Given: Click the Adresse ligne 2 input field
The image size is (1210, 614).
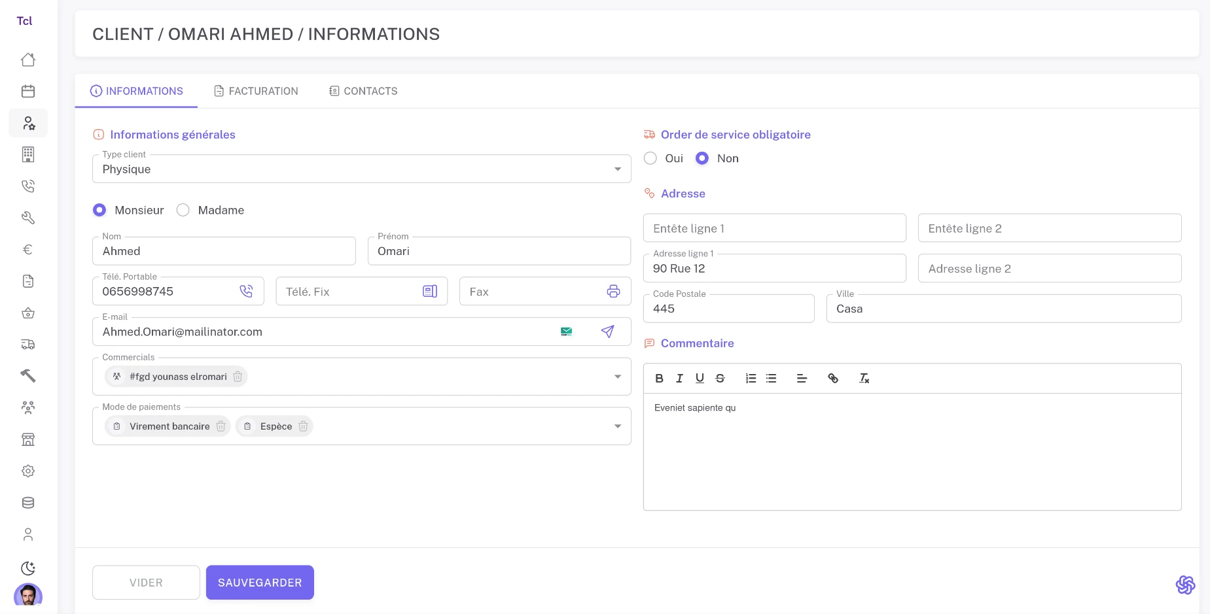Looking at the screenshot, I should coord(1049,269).
